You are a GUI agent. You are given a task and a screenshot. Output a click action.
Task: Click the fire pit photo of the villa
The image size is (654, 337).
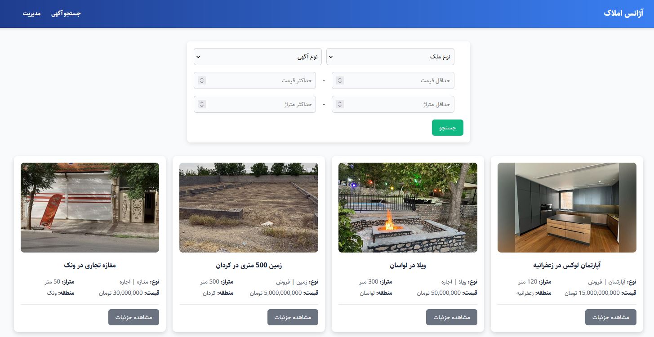(x=408, y=208)
